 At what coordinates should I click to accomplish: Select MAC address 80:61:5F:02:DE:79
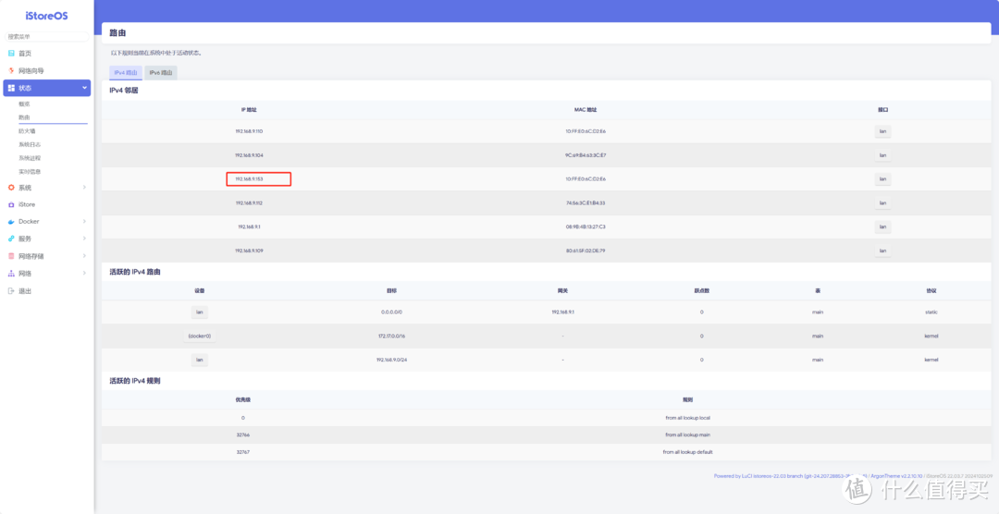pos(586,251)
